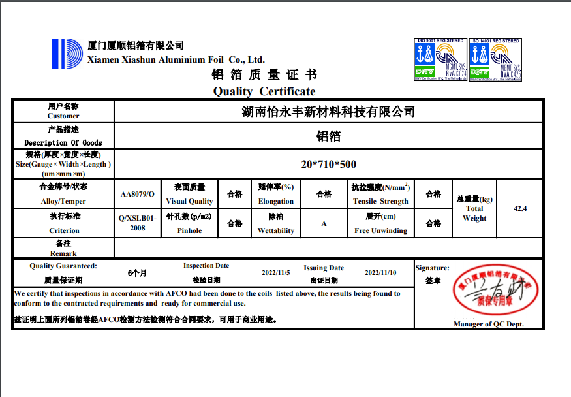Select the company name Xiamen Xiashun Aluminium Foil Co., Ltd.
571x397 pixels.
point(176,59)
